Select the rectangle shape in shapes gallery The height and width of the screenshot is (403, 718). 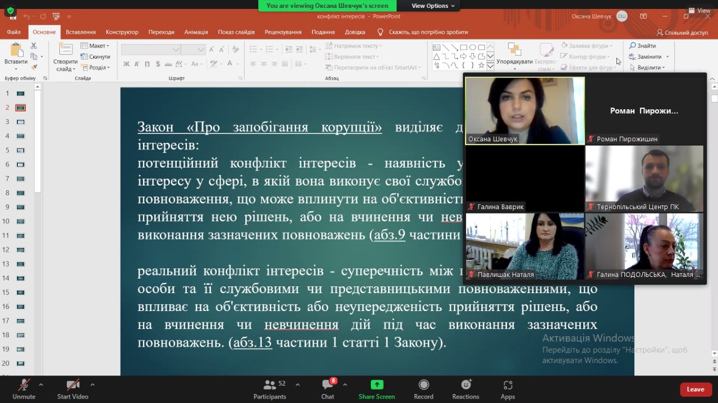click(x=463, y=48)
